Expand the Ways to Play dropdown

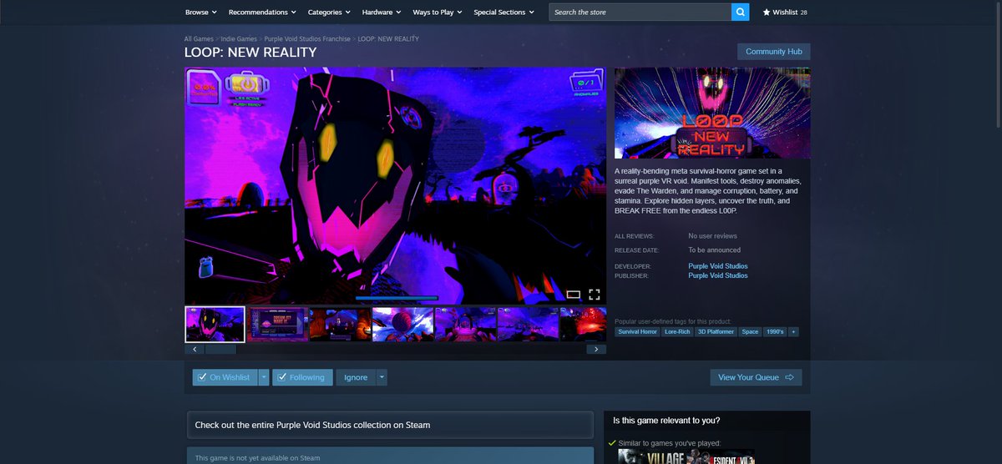438,13
